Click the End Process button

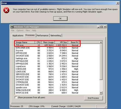94,98
